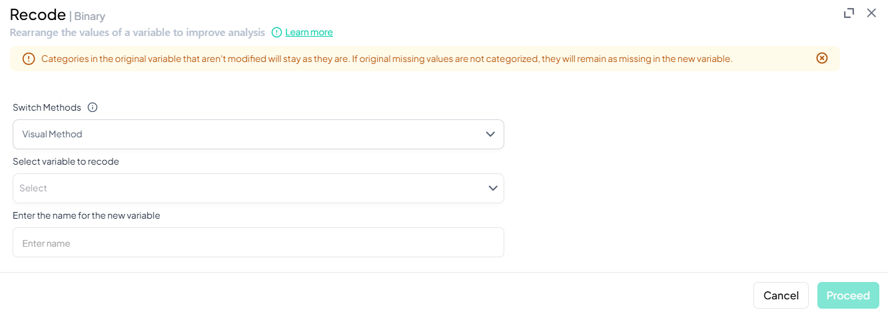Click the Binary label beside the title
This screenshot has height=314, width=888.
tap(89, 16)
